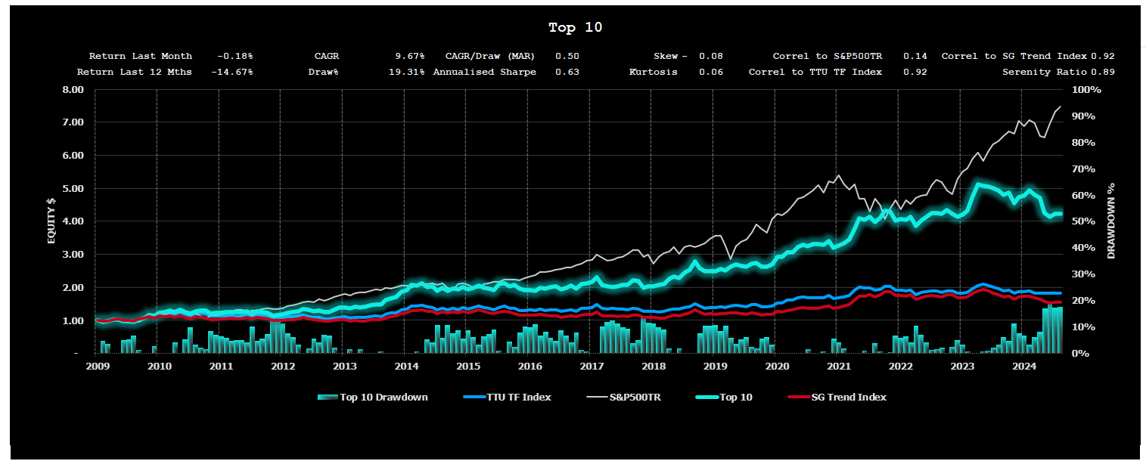Toggle the Top 10 Drawdown legend entry
Viewport: 1146px width, 461px height.
(384, 398)
